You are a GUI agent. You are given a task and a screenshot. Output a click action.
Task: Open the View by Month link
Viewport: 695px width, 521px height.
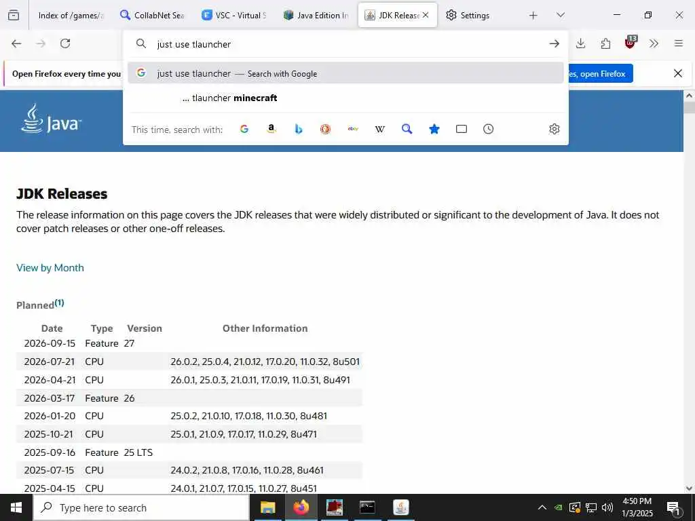click(x=50, y=267)
